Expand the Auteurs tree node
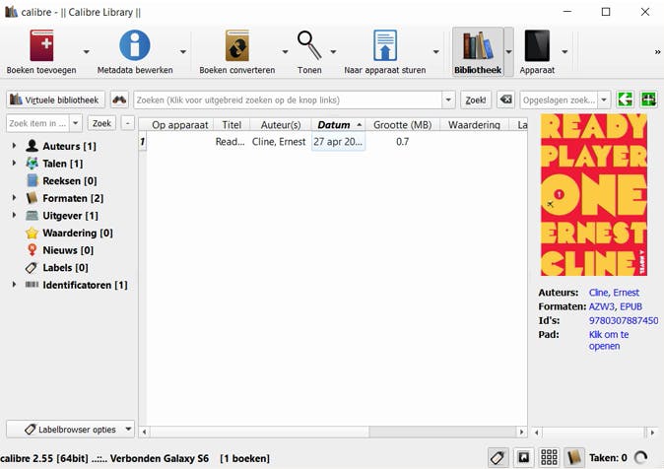The image size is (664, 469). (x=14, y=146)
